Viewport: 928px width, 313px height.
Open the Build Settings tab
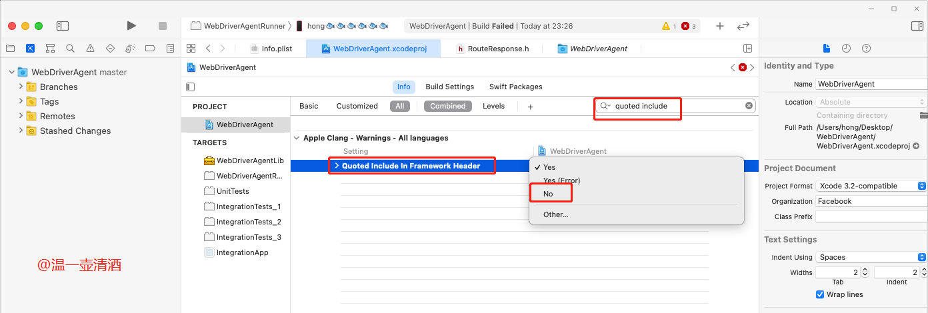point(450,87)
